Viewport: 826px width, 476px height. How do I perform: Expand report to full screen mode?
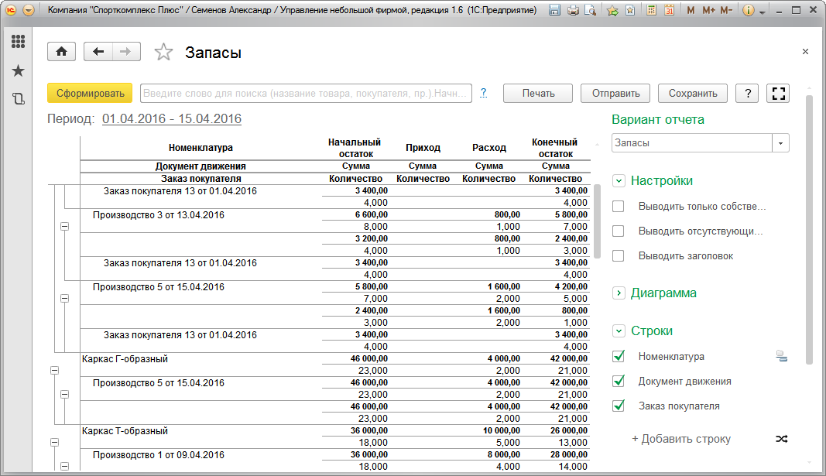780,93
